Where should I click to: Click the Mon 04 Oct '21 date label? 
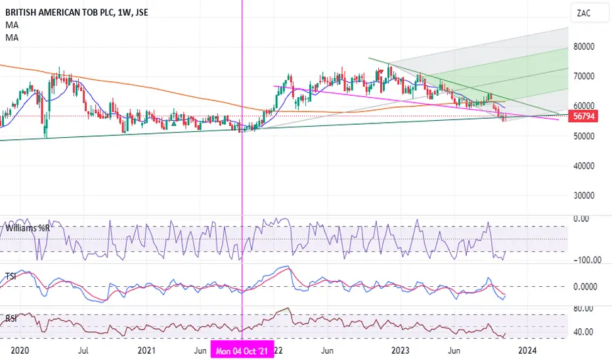click(x=242, y=351)
